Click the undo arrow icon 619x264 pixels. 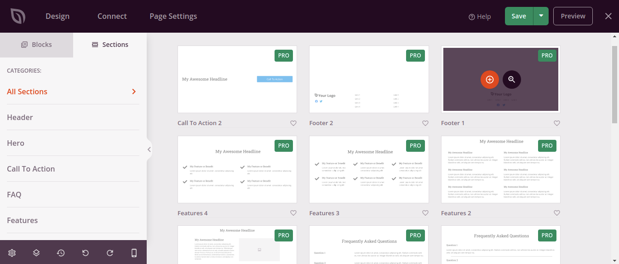coord(85,253)
